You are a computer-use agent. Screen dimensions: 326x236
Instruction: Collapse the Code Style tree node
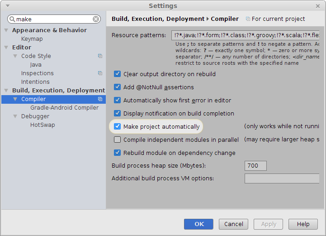point(15,56)
